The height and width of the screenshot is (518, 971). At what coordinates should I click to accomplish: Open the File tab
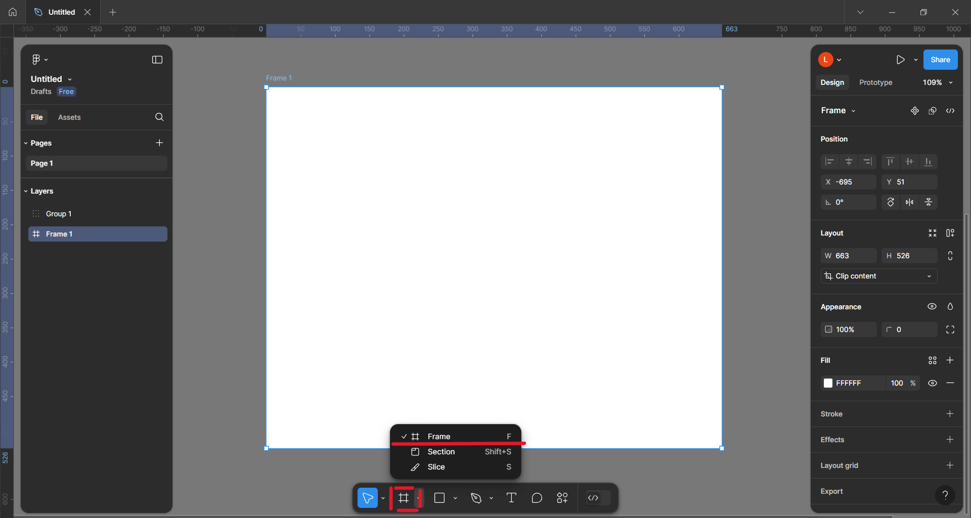point(36,117)
